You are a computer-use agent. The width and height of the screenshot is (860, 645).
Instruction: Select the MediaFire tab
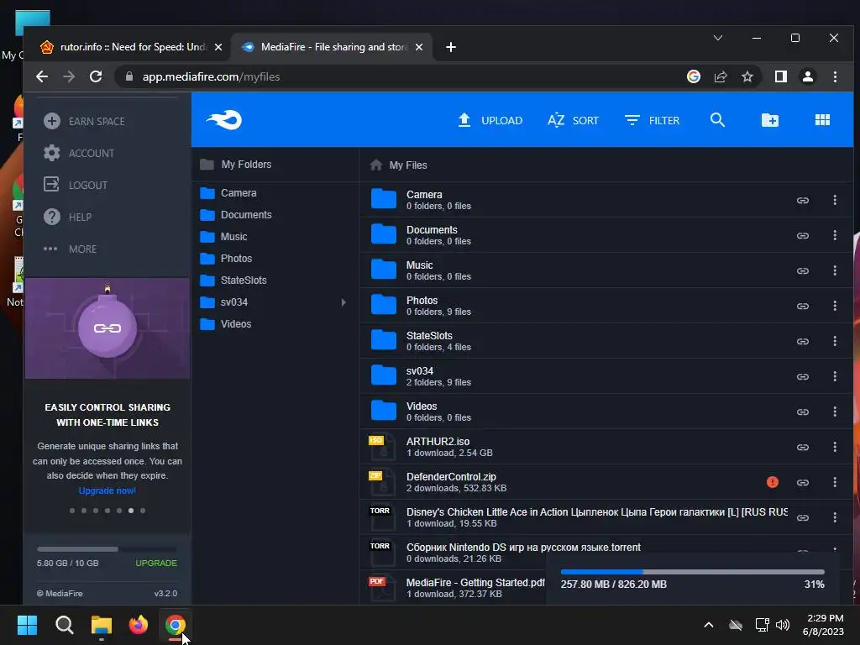(331, 47)
